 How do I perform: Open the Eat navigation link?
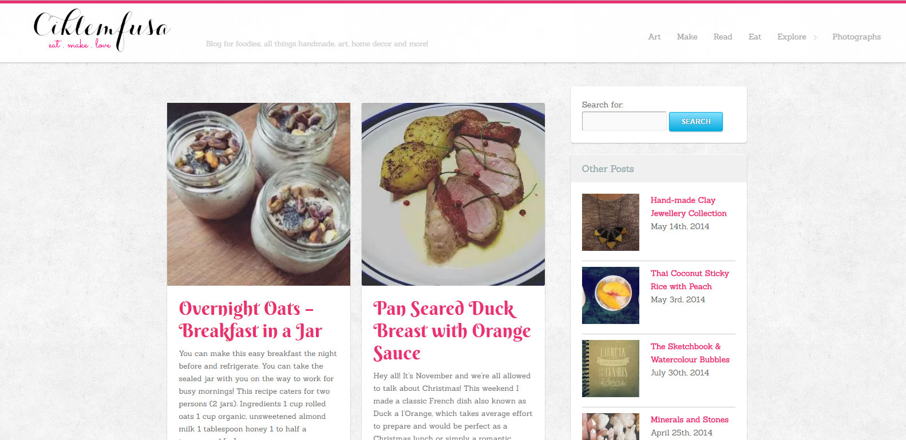tap(754, 37)
